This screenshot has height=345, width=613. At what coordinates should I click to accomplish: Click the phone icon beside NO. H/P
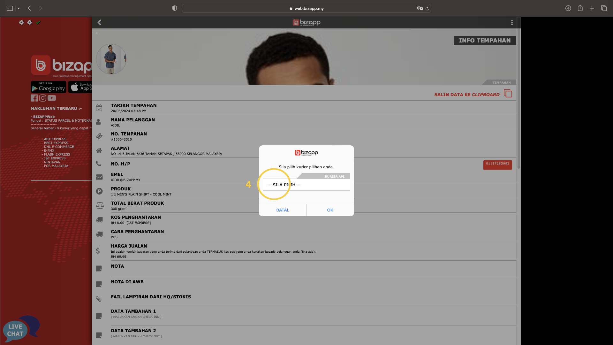click(99, 164)
